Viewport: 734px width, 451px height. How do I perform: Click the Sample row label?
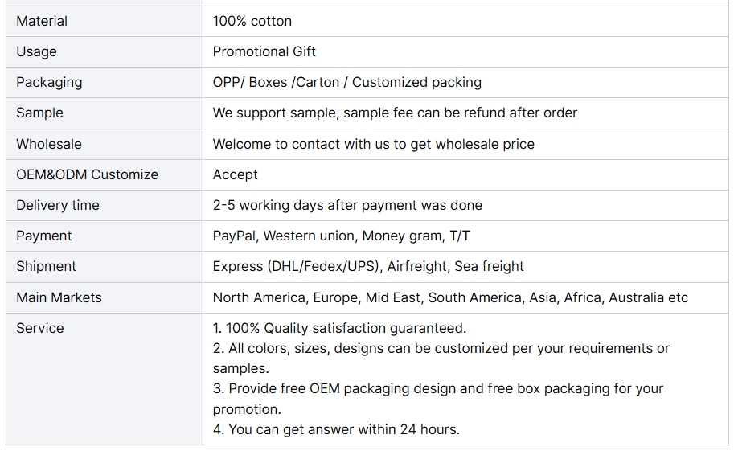pos(39,113)
